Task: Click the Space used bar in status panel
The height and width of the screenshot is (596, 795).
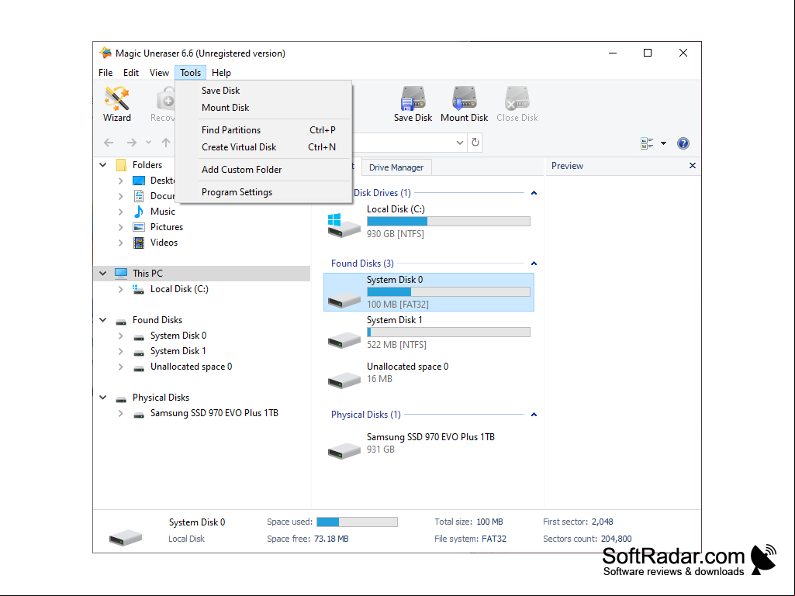Action: coord(357,522)
